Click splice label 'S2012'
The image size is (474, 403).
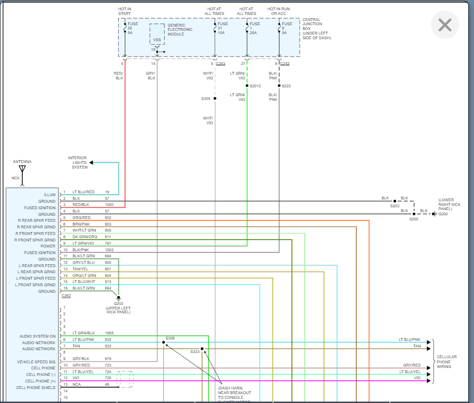click(x=255, y=86)
